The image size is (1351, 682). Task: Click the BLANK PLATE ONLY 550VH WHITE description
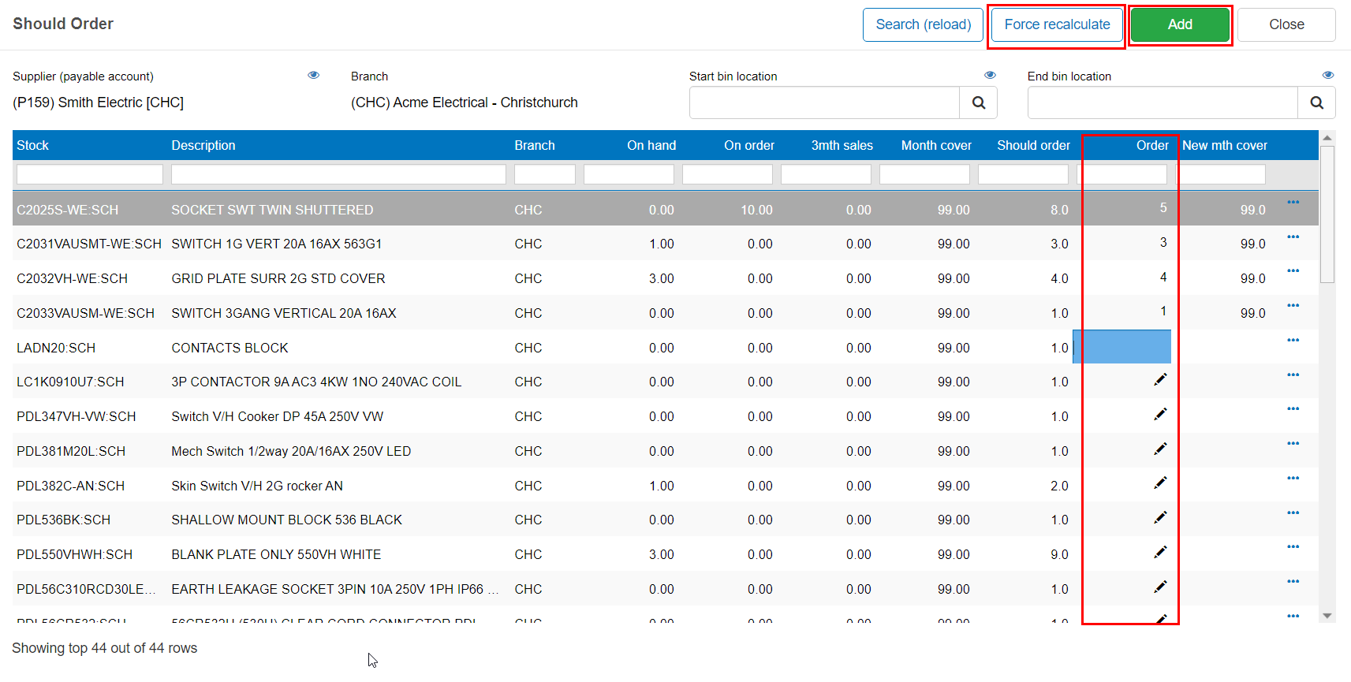point(276,554)
